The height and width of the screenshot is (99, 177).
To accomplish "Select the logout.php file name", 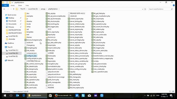I will click(x=52, y=61).
